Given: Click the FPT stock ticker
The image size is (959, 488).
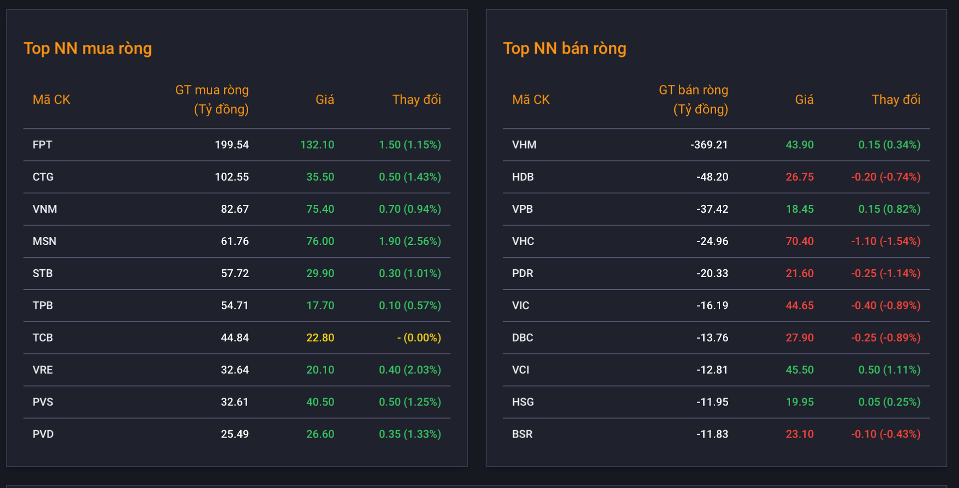Looking at the screenshot, I should pyautogui.click(x=42, y=145).
